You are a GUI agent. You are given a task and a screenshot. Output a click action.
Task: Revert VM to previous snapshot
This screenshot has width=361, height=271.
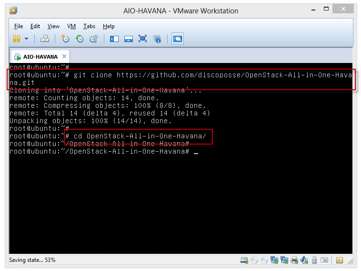click(x=80, y=39)
